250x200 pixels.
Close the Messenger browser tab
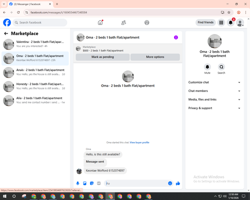[x=50, y=4]
